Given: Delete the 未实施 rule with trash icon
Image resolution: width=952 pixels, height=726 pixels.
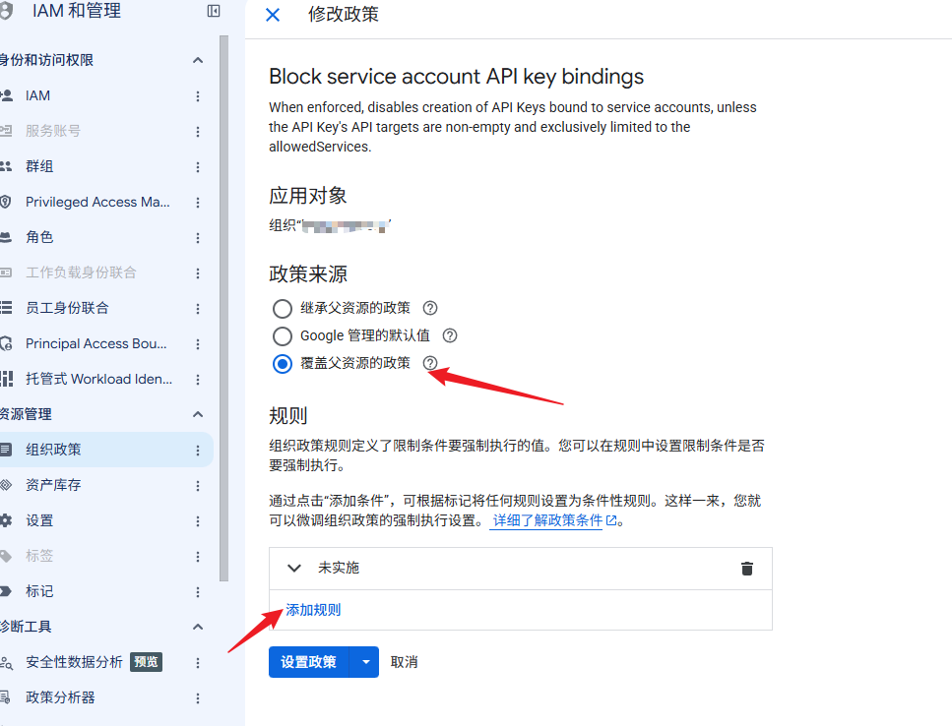Looking at the screenshot, I should (747, 569).
